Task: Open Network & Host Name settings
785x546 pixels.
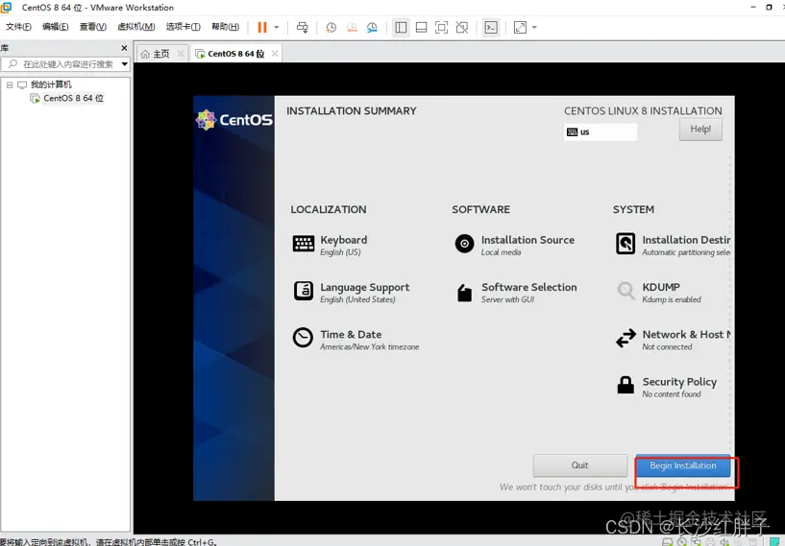Action: 673,340
